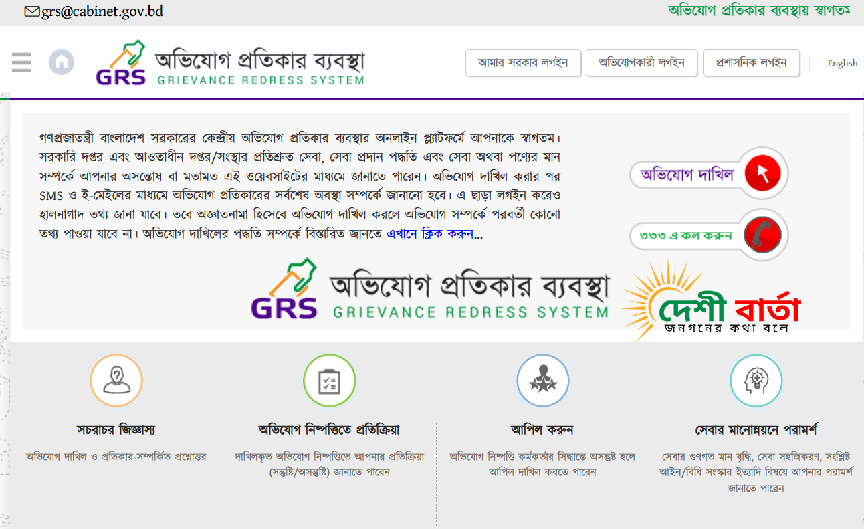The image size is (864, 529).
Task: Click the red cursor icon on অভিযোগ দাখিল
Action: 762,174
